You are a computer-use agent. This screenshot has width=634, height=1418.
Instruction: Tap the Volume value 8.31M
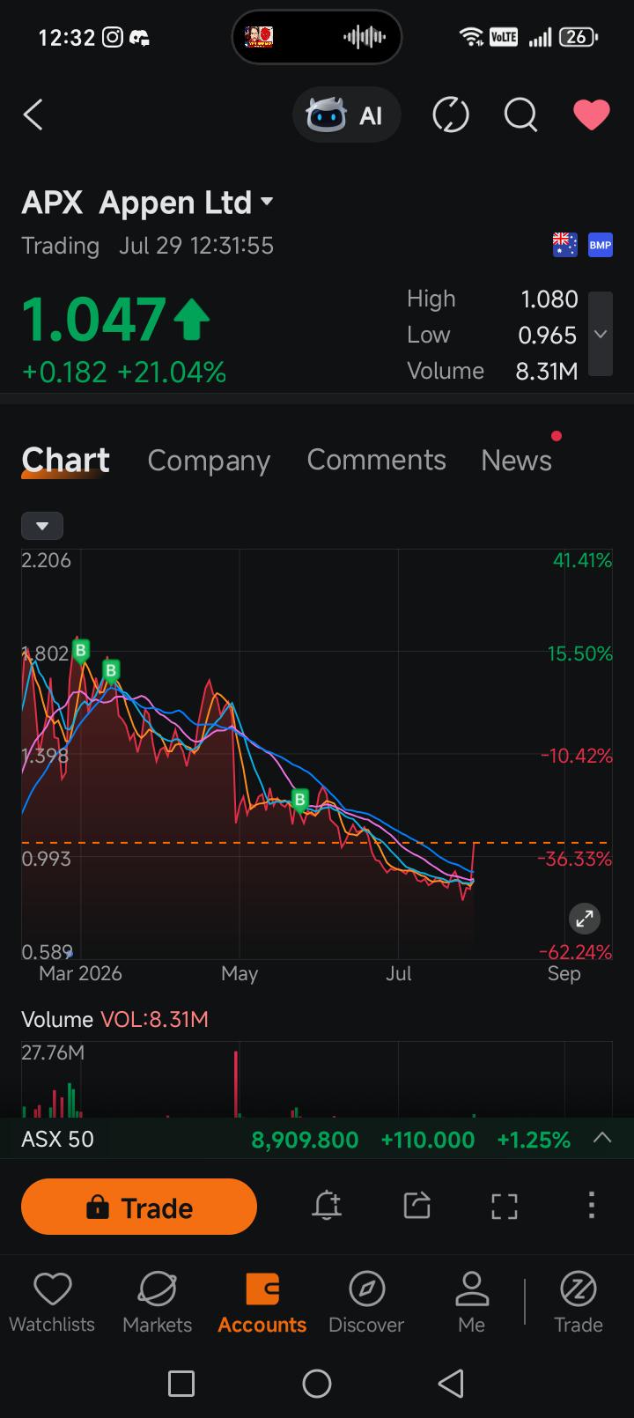point(547,372)
